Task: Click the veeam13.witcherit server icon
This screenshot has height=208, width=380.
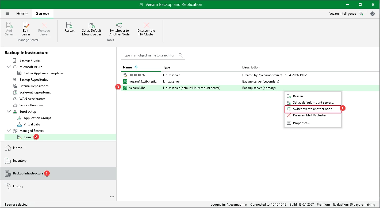Action: click(125, 81)
